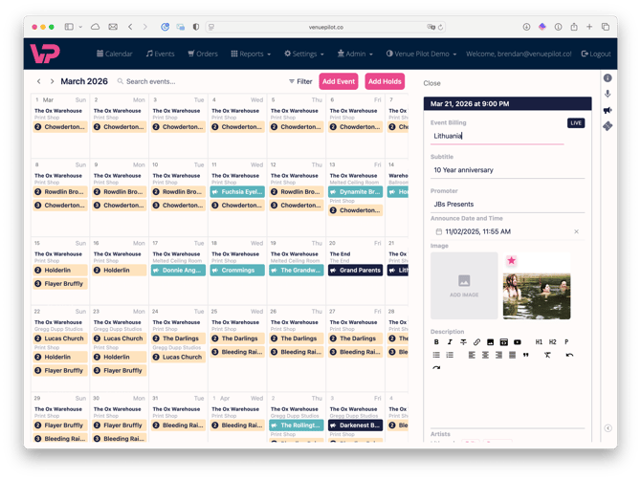Open the Venue Pilot Demo dropdown
The image size is (641, 480).
point(421,55)
